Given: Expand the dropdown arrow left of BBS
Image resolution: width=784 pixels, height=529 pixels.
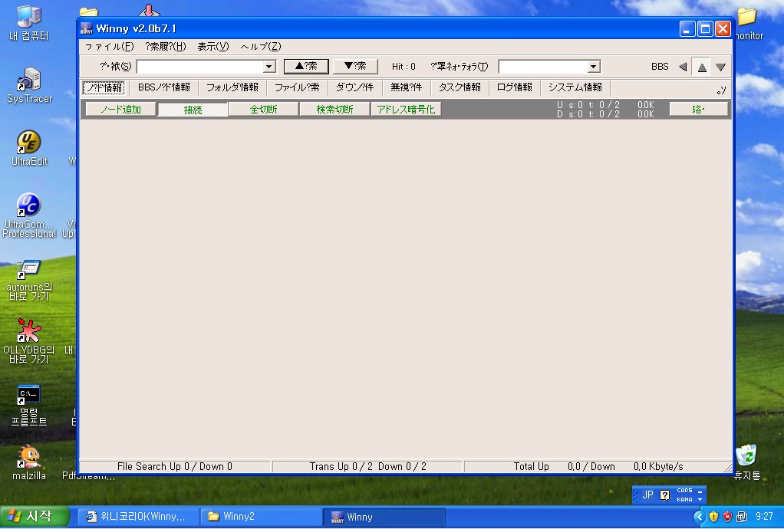Looking at the screenshot, I should point(594,67).
